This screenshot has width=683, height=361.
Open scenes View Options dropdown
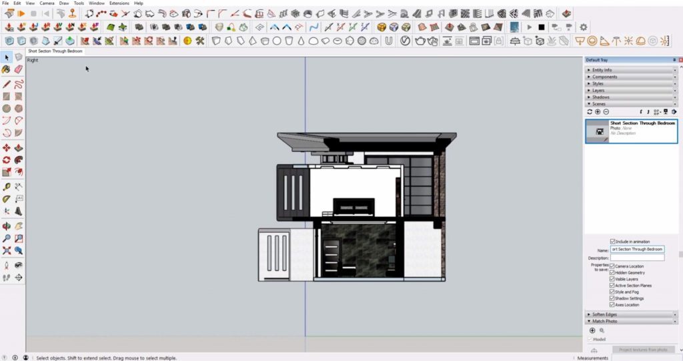pyautogui.click(x=657, y=112)
